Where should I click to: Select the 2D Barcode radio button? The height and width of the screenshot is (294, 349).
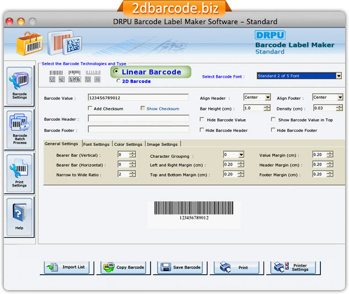point(119,81)
